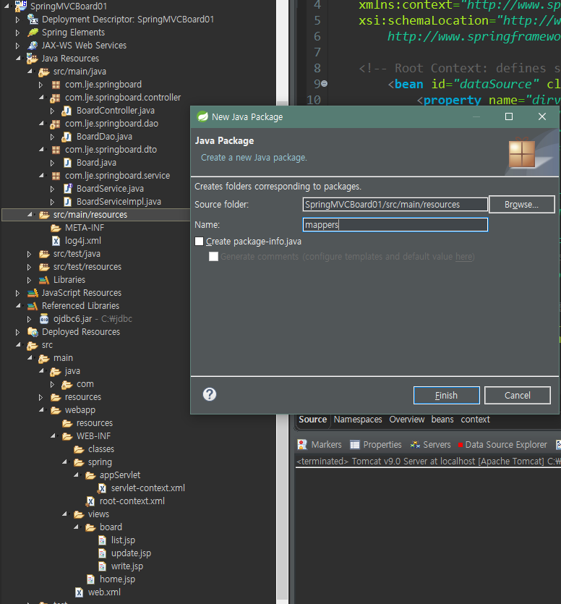Switch to the Namespaces editor tab
The width and height of the screenshot is (561, 604).
point(358,420)
